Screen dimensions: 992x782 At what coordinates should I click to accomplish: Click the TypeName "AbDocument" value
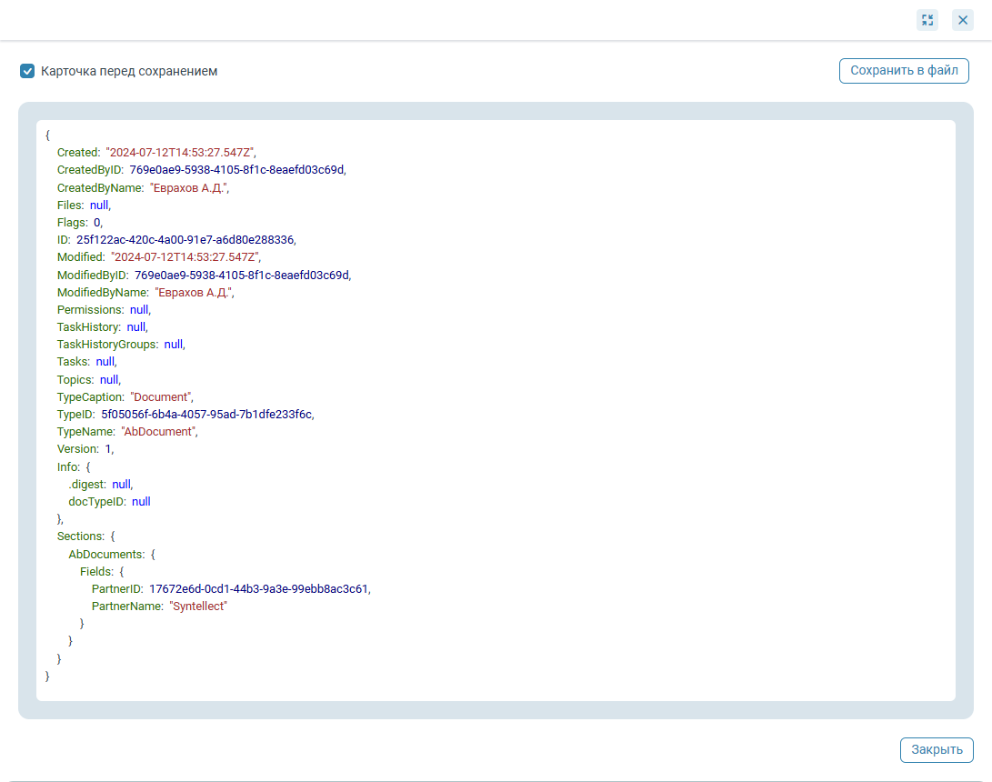[158, 432]
